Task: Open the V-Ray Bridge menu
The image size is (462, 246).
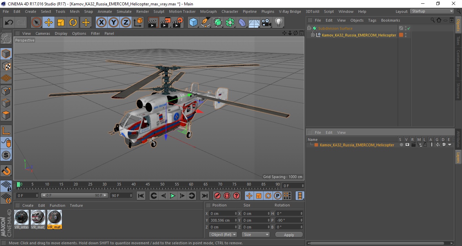Action: 290,11
